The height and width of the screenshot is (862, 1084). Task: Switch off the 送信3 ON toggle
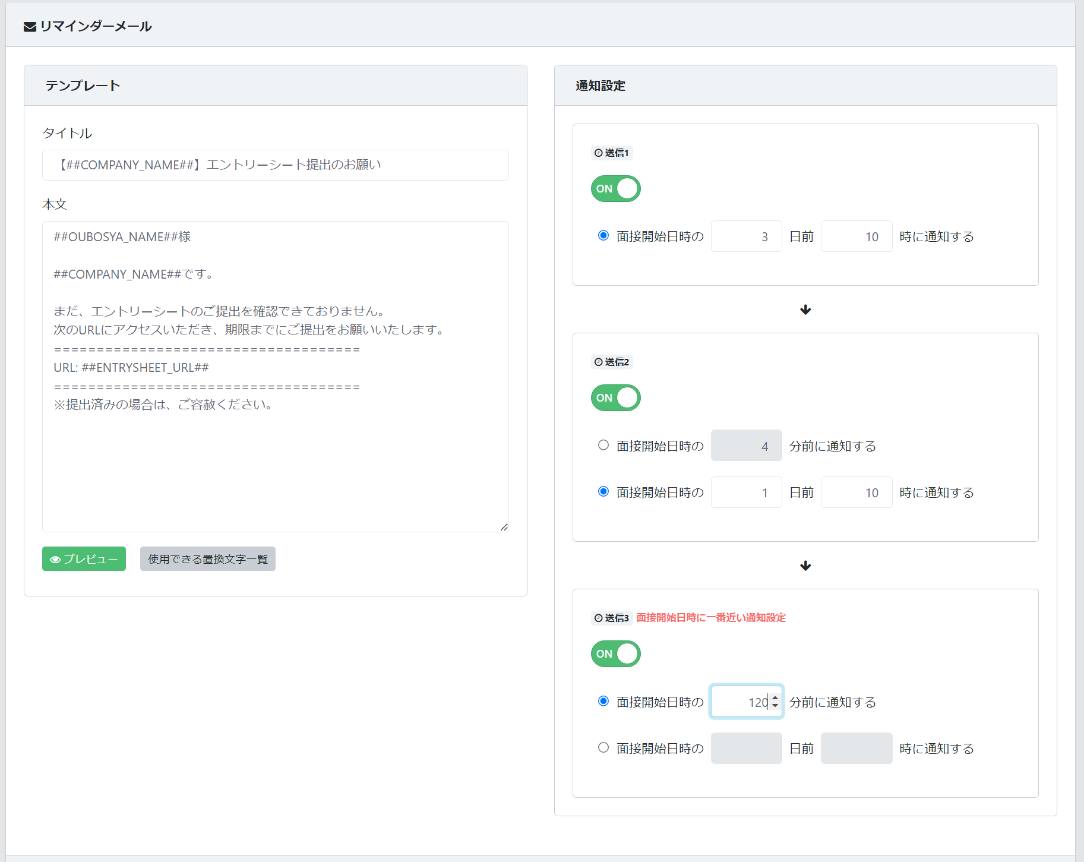point(615,654)
